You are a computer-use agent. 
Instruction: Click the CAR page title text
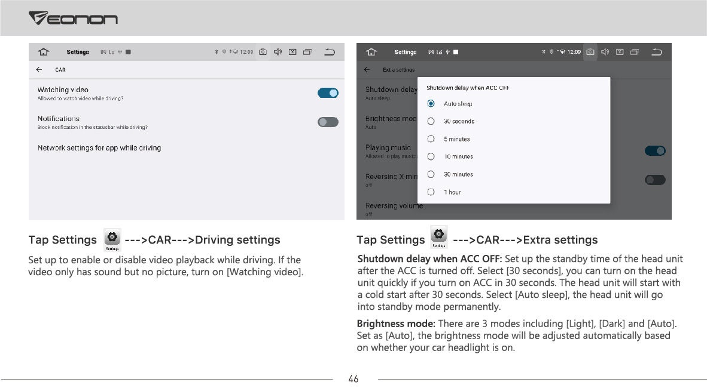pos(60,70)
